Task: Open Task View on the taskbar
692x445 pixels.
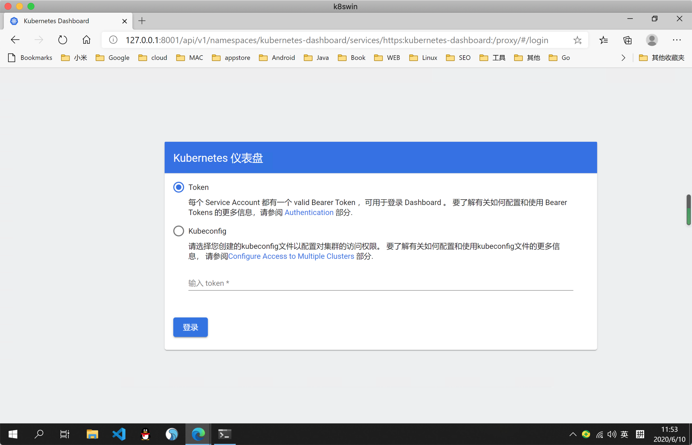Action: tap(65, 434)
